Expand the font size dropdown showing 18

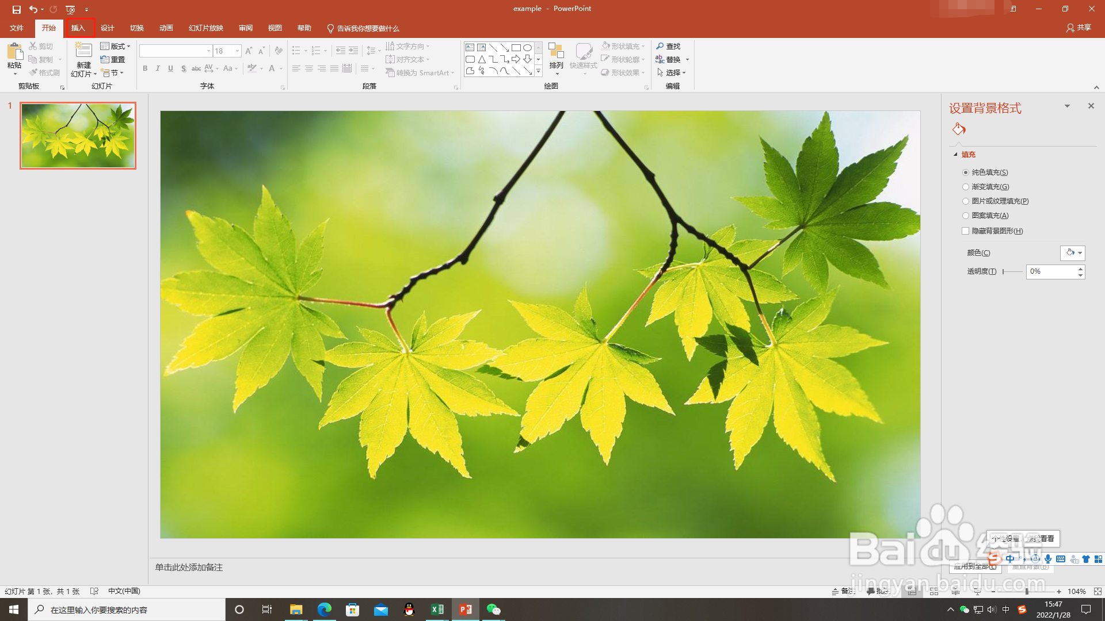click(237, 51)
